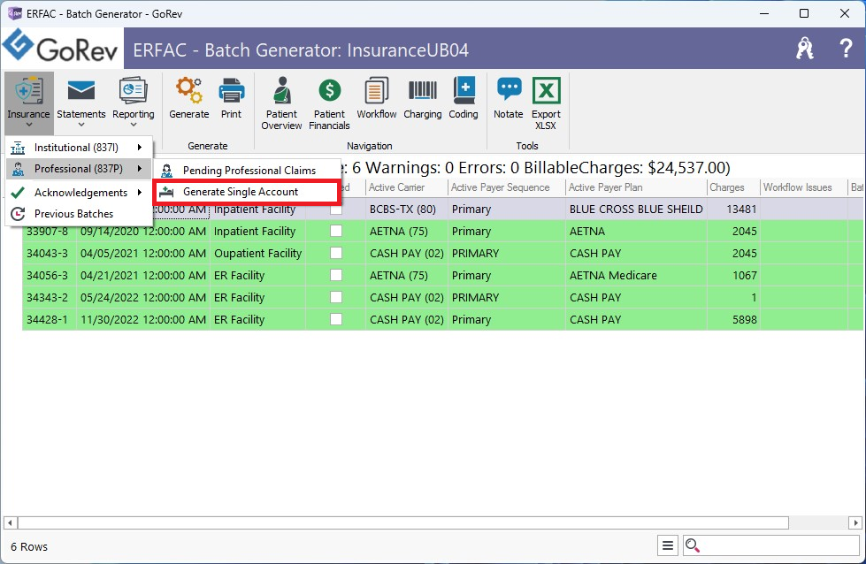
Task: Tick the checkbox for account 34343-2
Action: 336,297
